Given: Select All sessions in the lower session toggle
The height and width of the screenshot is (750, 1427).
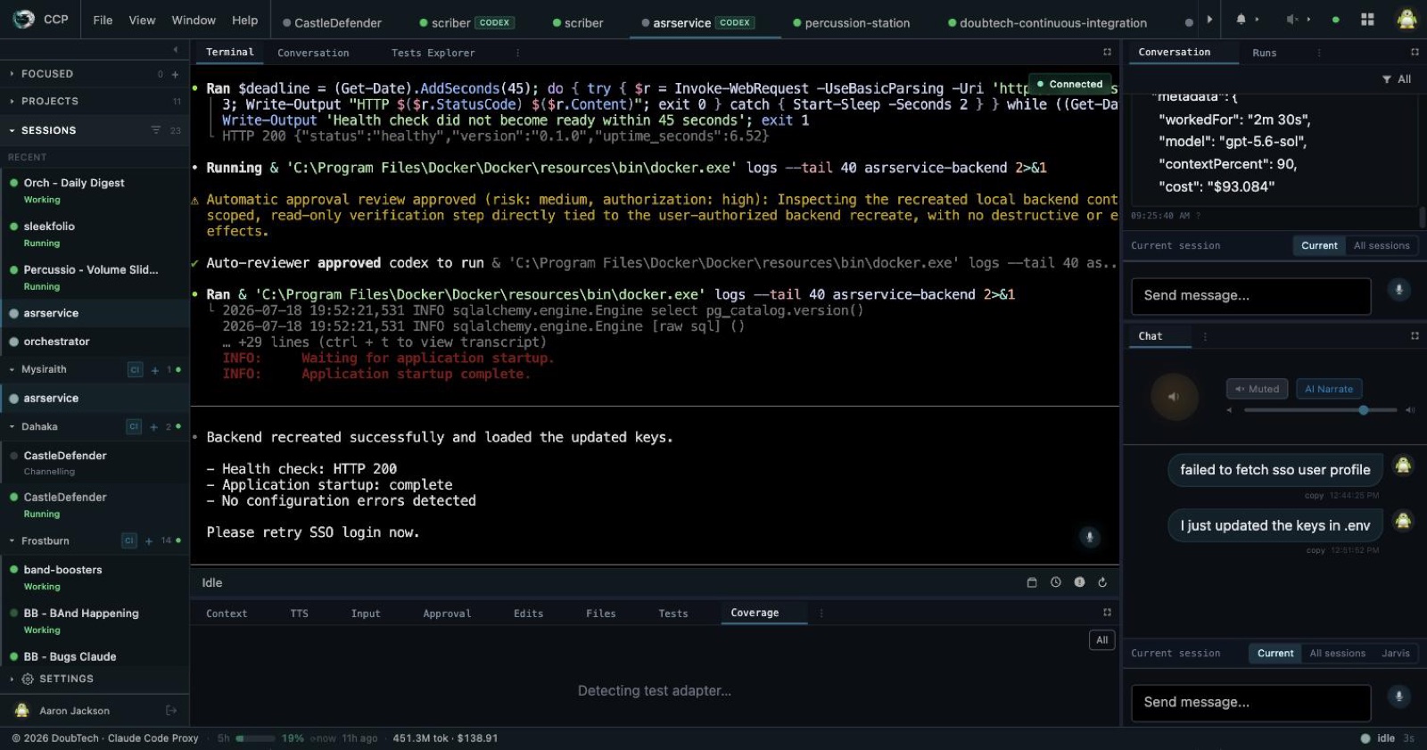Looking at the screenshot, I should pos(1337,653).
